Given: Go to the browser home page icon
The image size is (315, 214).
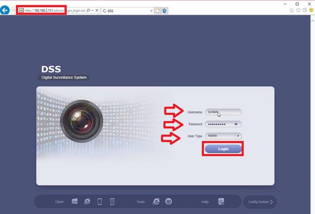Looking at the screenshot, I should point(292,10).
